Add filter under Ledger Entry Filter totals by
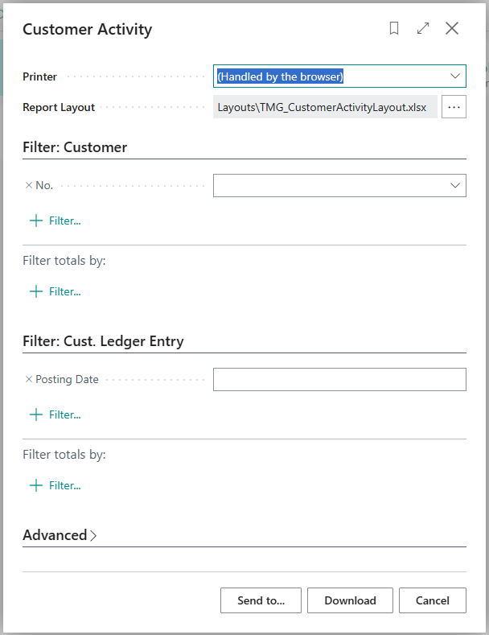 55,485
